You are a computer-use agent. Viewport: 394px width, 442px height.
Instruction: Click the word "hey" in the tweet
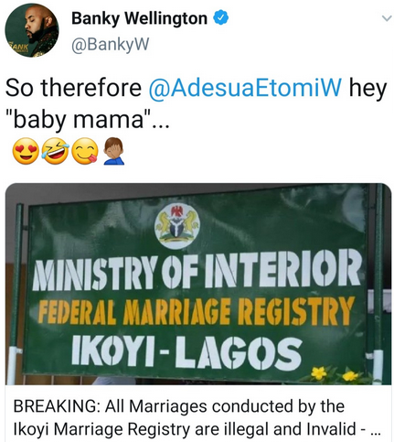367,89
